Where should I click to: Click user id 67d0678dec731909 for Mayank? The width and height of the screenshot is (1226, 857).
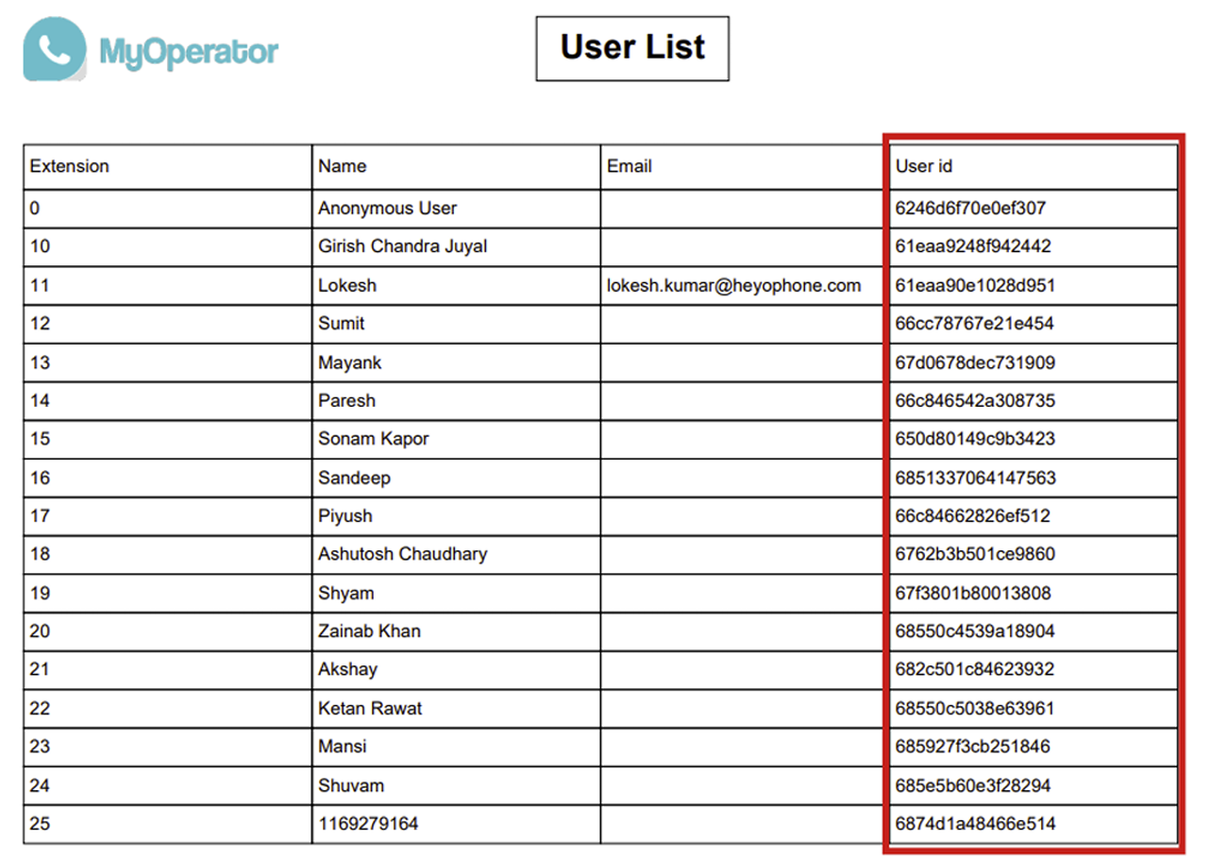(x=975, y=362)
